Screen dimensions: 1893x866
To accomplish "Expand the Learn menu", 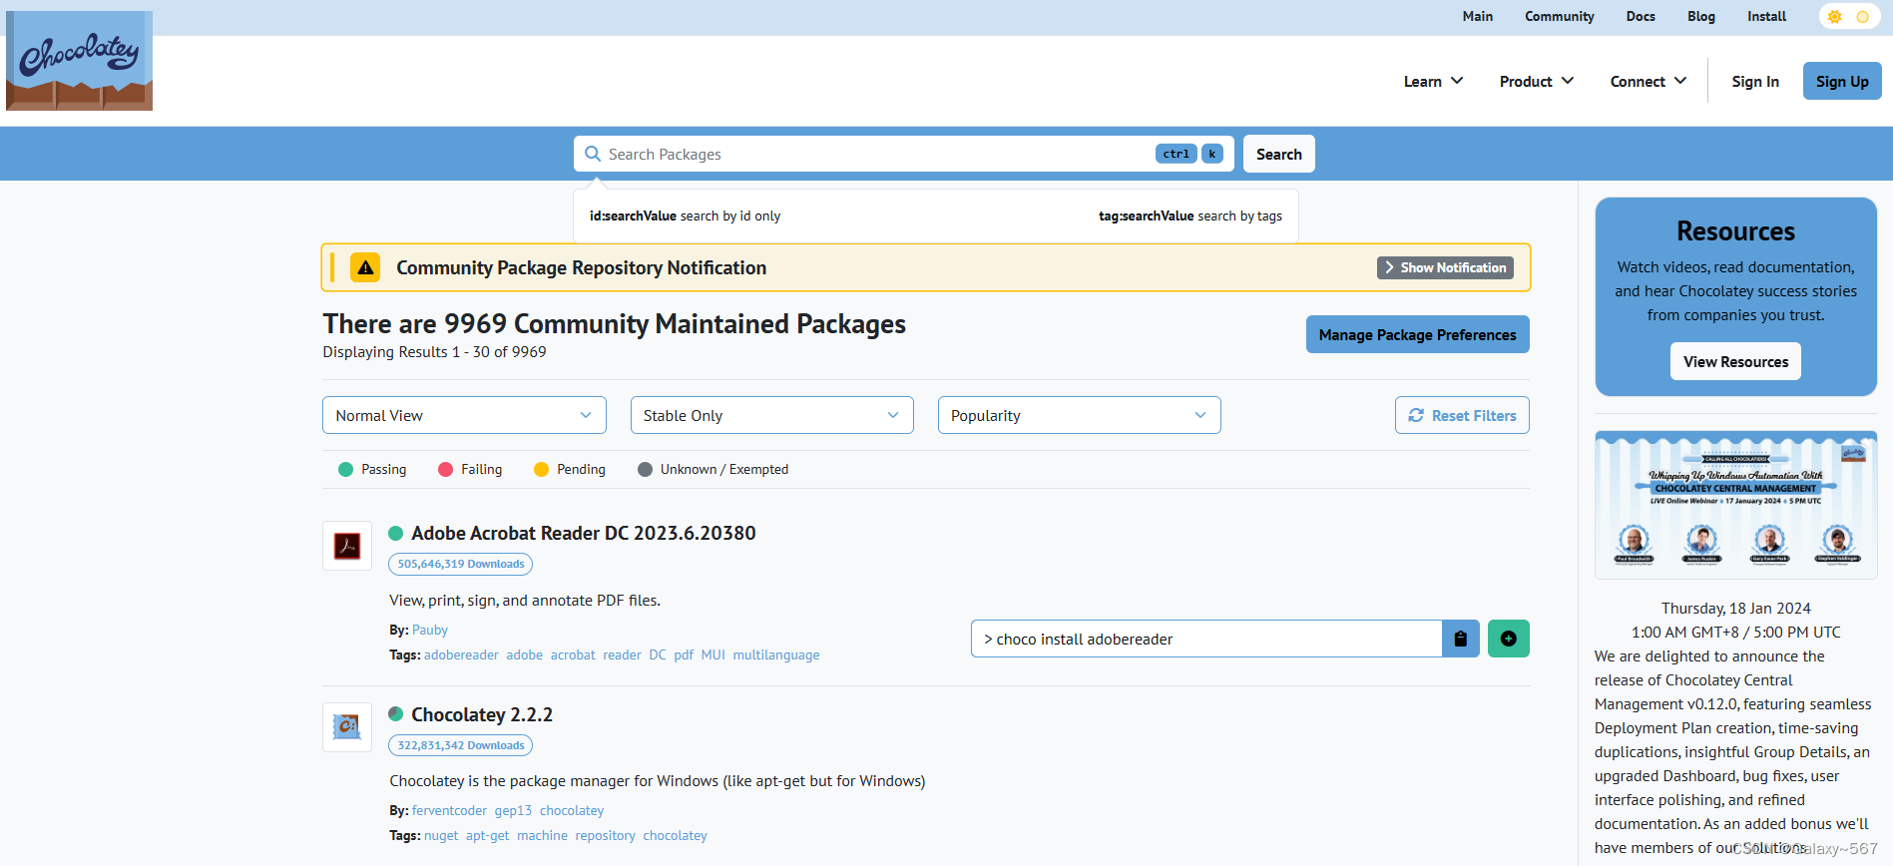I will point(1433,81).
